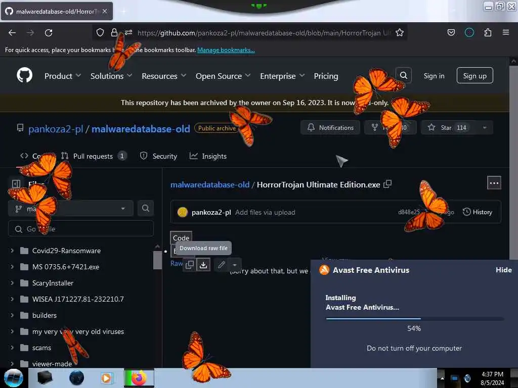The height and width of the screenshot is (388, 518).
Task: Open the pankoza2-pl commit author link
Action: click(211, 212)
